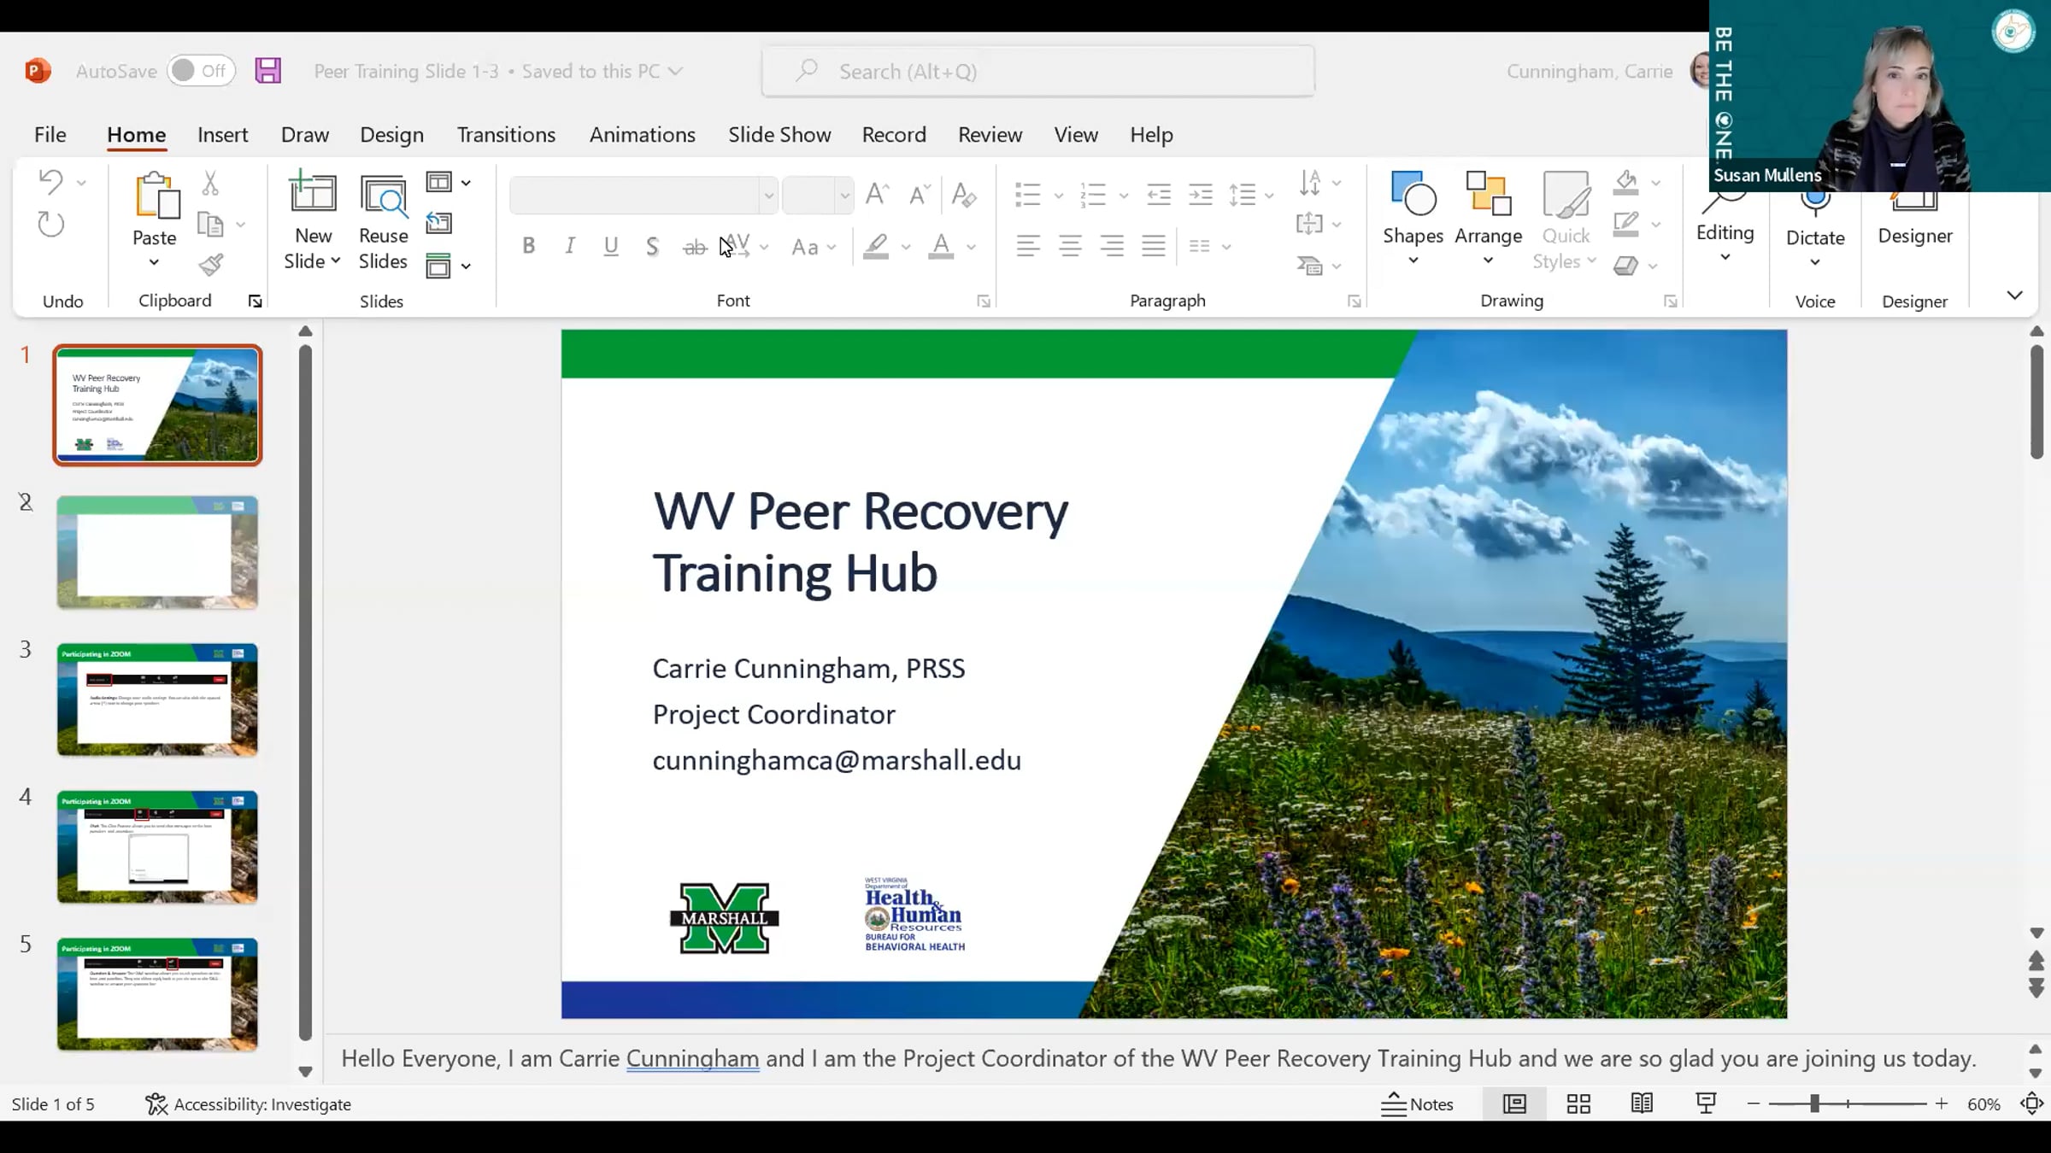This screenshot has height=1153, width=2051.
Task: Expand the Font size dropdown
Action: (844, 196)
